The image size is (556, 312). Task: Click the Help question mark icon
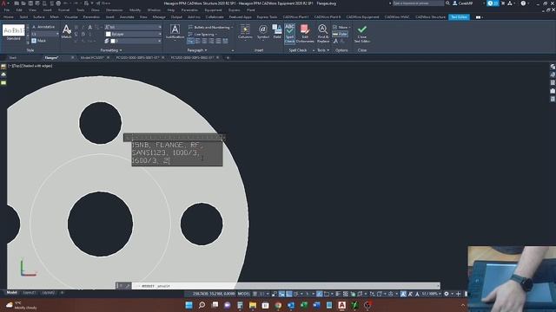(523, 3)
